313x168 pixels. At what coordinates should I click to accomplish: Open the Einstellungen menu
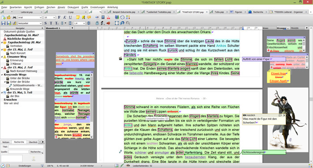pyautogui.click(x=97, y=7)
